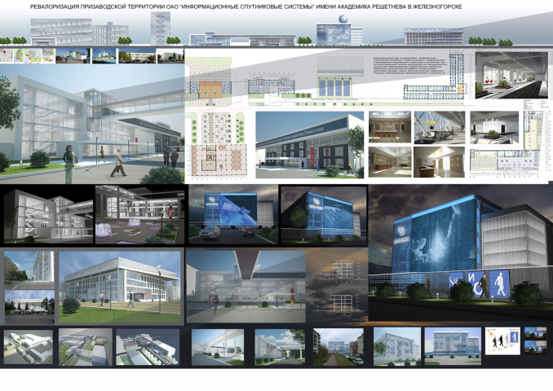The width and height of the screenshot is (553, 391).
Task: Select the floor plan with orange central block
Action: click(x=210, y=90)
